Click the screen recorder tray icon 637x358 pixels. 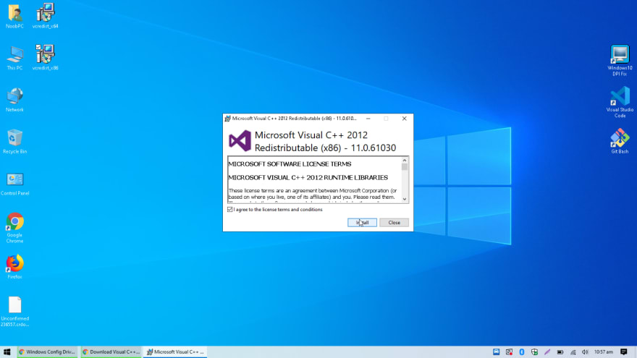coord(509,352)
